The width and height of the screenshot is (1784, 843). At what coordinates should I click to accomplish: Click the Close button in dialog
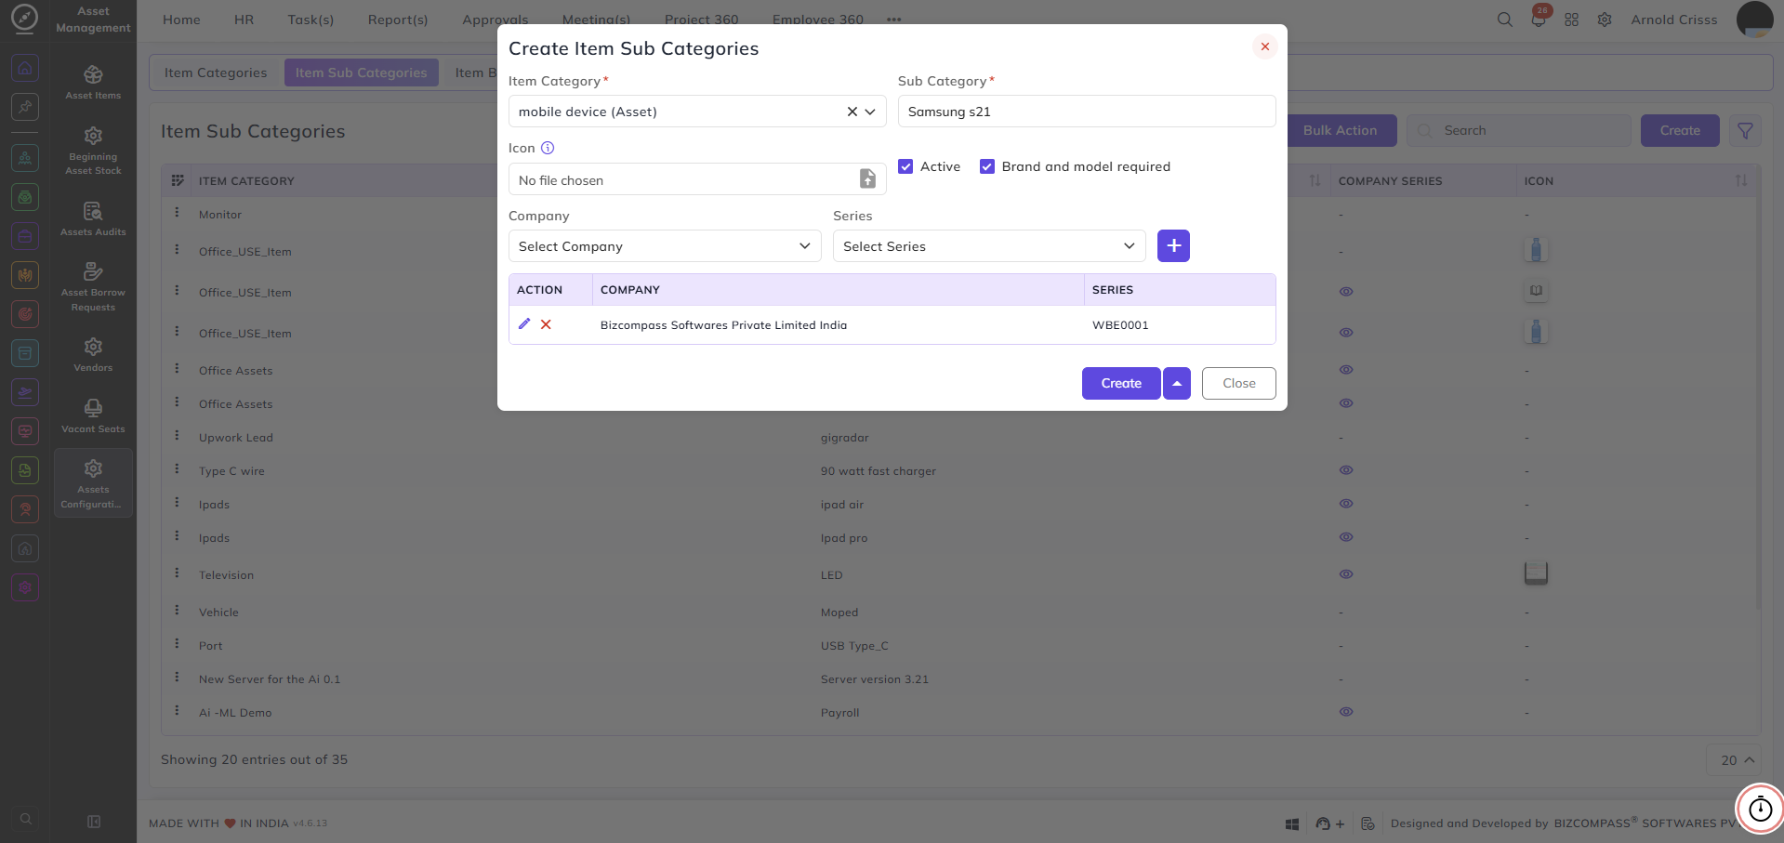(x=1239, y=383)
